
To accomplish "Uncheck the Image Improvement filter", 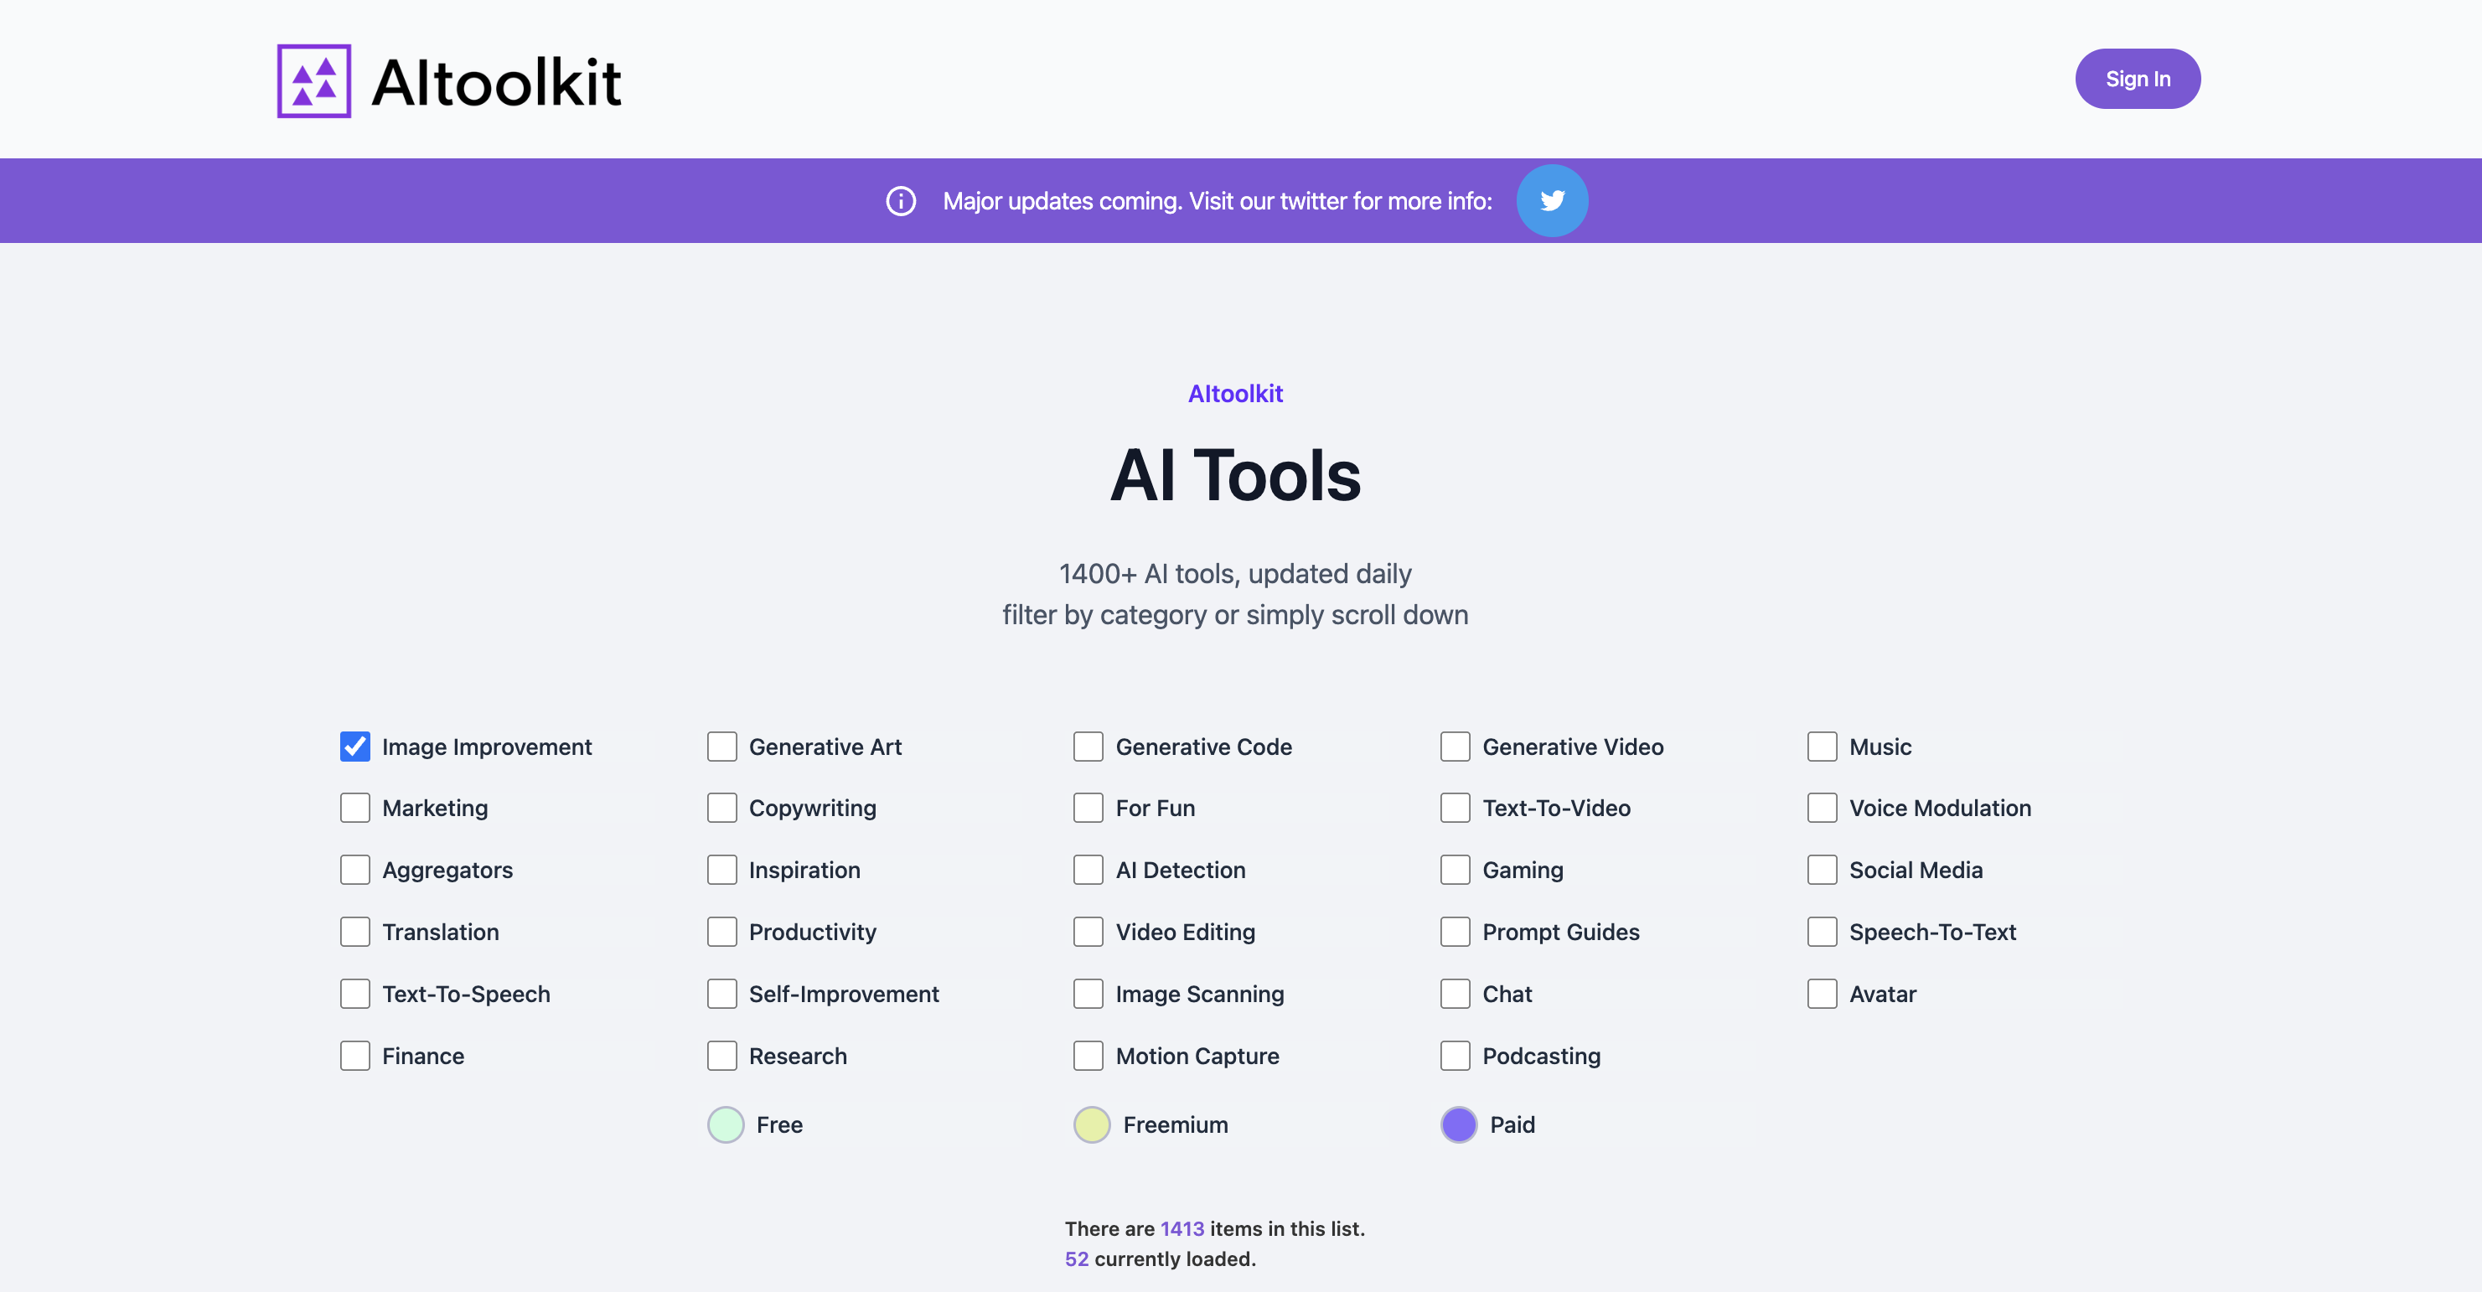I will pos(354,746).
